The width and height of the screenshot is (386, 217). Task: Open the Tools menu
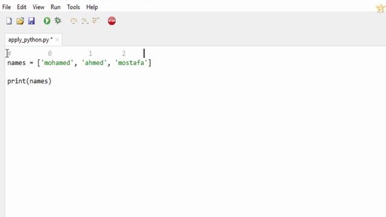pos(74,7)
